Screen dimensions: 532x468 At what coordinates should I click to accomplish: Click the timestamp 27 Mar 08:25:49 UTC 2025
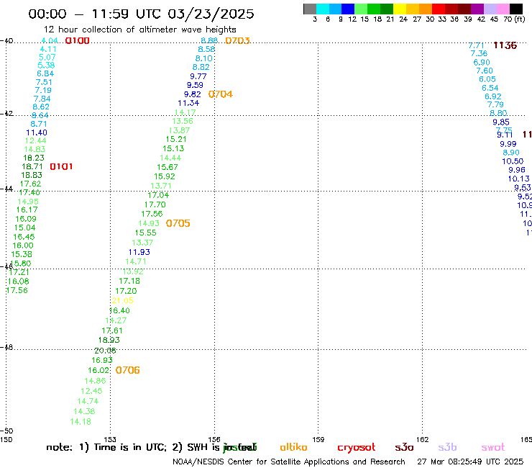(x=471, y=462)
